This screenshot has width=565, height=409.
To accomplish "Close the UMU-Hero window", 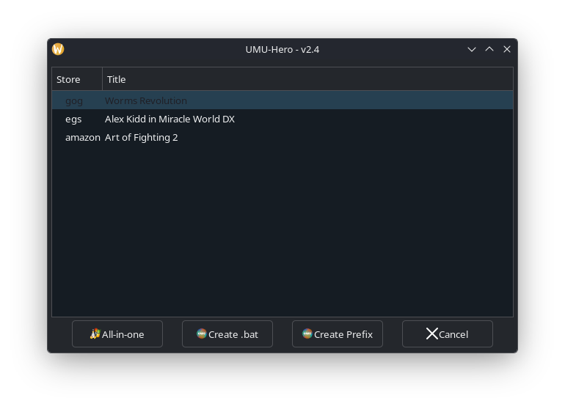I will 507,49.
